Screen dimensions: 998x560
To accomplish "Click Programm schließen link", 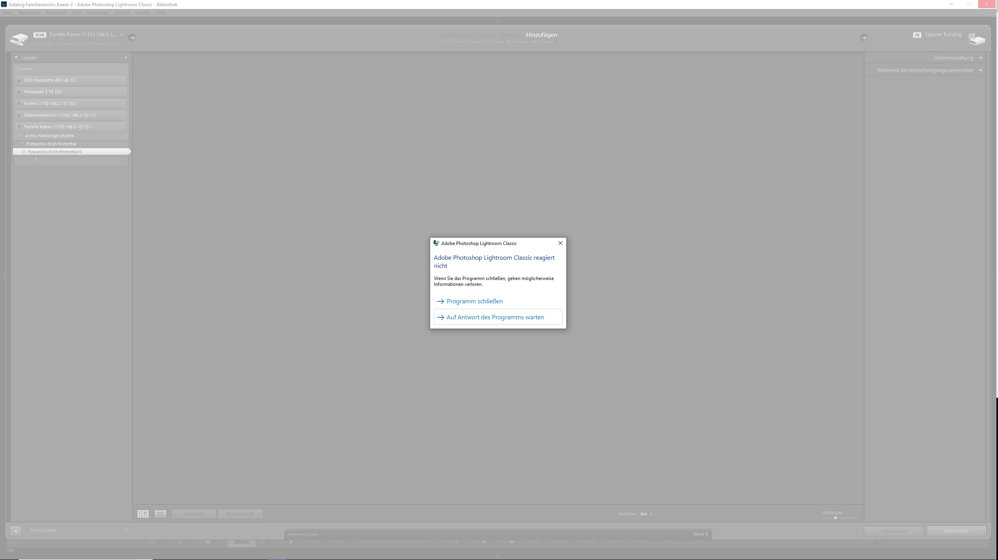I will [474, 301].
